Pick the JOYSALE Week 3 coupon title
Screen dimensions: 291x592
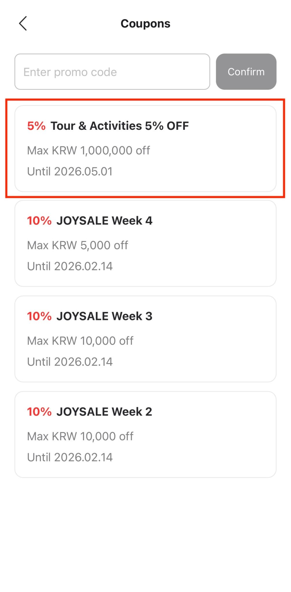pyautogui.click(x=104, y=316)
